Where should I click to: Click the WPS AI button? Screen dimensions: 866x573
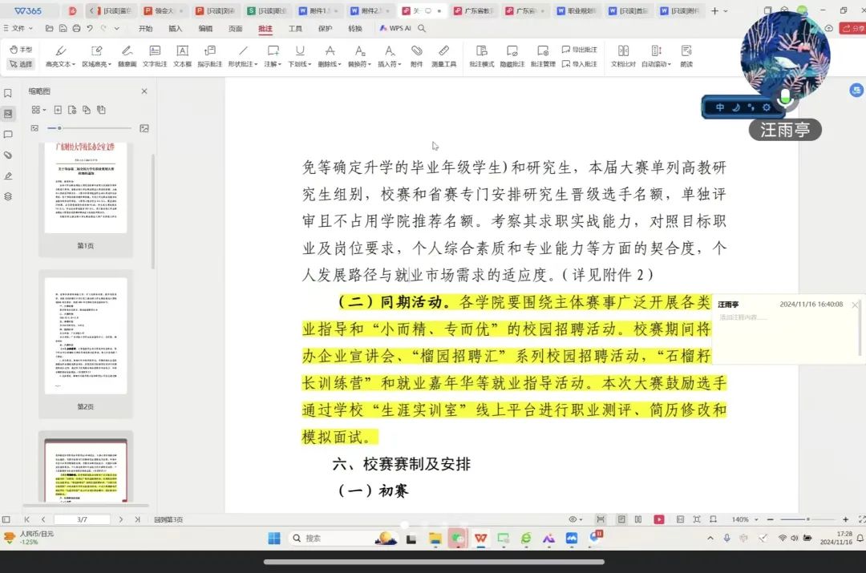point(395,28)
